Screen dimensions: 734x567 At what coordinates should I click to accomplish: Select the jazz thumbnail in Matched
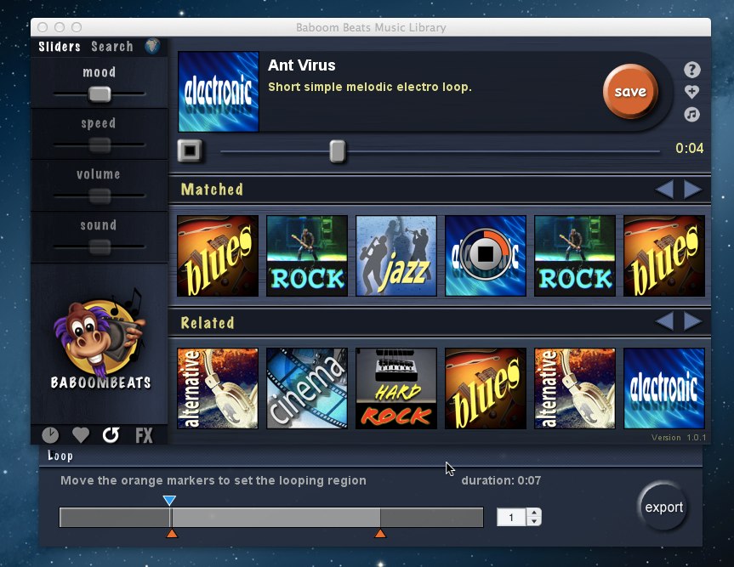pyautogui.click(x=396, y=256)
